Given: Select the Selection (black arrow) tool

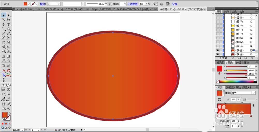Looking at the screenshot, I should click(x=3, y=15).
